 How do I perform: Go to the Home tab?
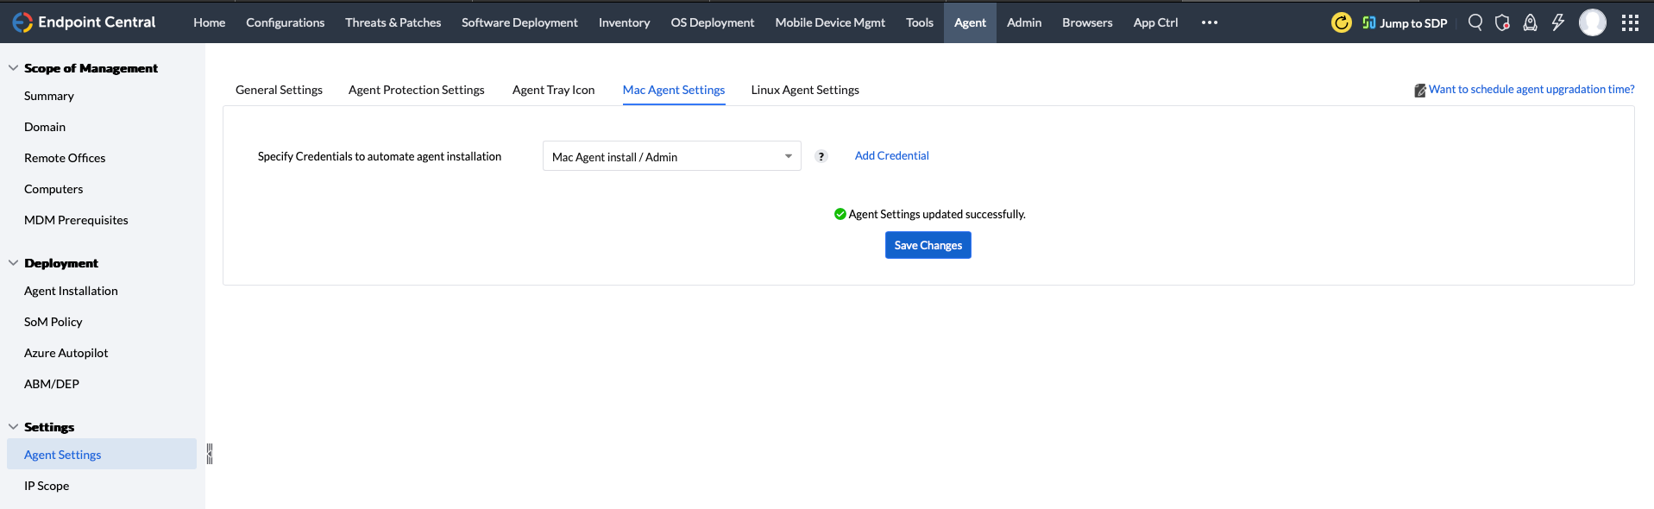click(210, 22)
